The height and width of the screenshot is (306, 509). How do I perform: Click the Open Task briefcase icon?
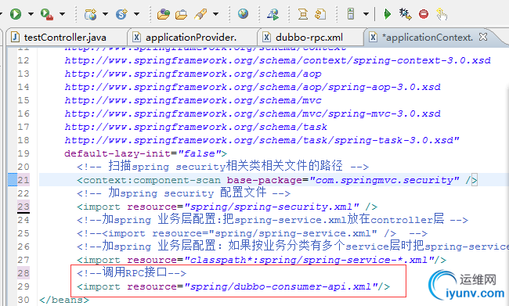pyautogui.click(x=181, y=15)
